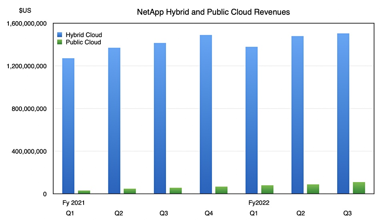Select the Fy2022 Q3 green Public Cloud bar

tap(359, 188)
